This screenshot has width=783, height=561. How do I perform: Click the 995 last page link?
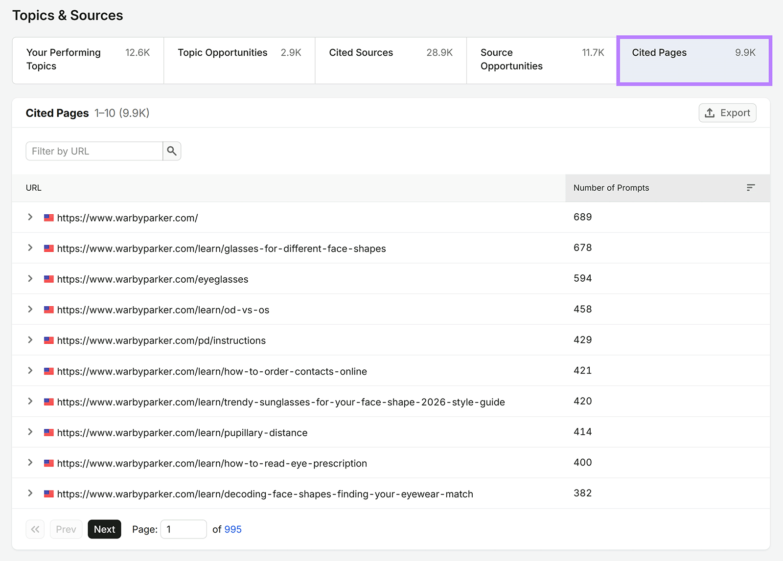pyautogui.click(x=233, y=529)
